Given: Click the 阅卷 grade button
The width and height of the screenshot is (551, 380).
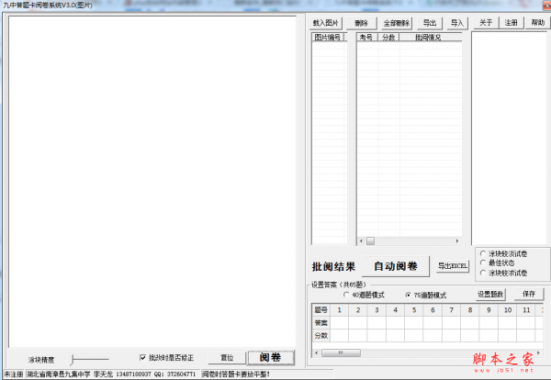Looking at the screenshot, I should click(x=270, y=358).
